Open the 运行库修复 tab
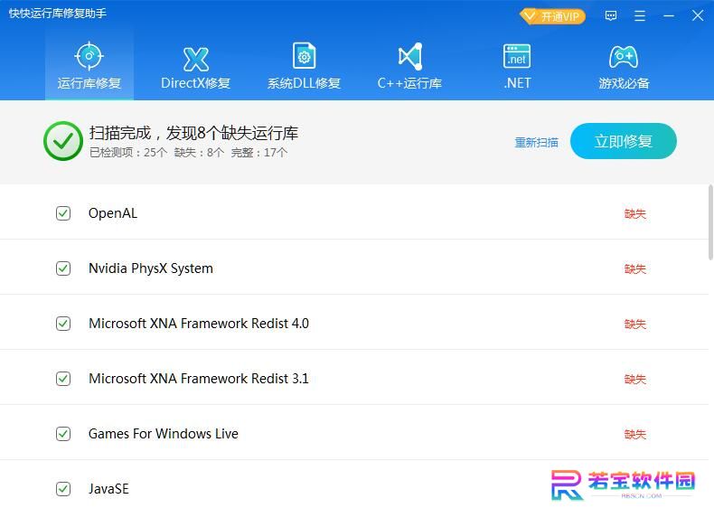 coord(89,65)
